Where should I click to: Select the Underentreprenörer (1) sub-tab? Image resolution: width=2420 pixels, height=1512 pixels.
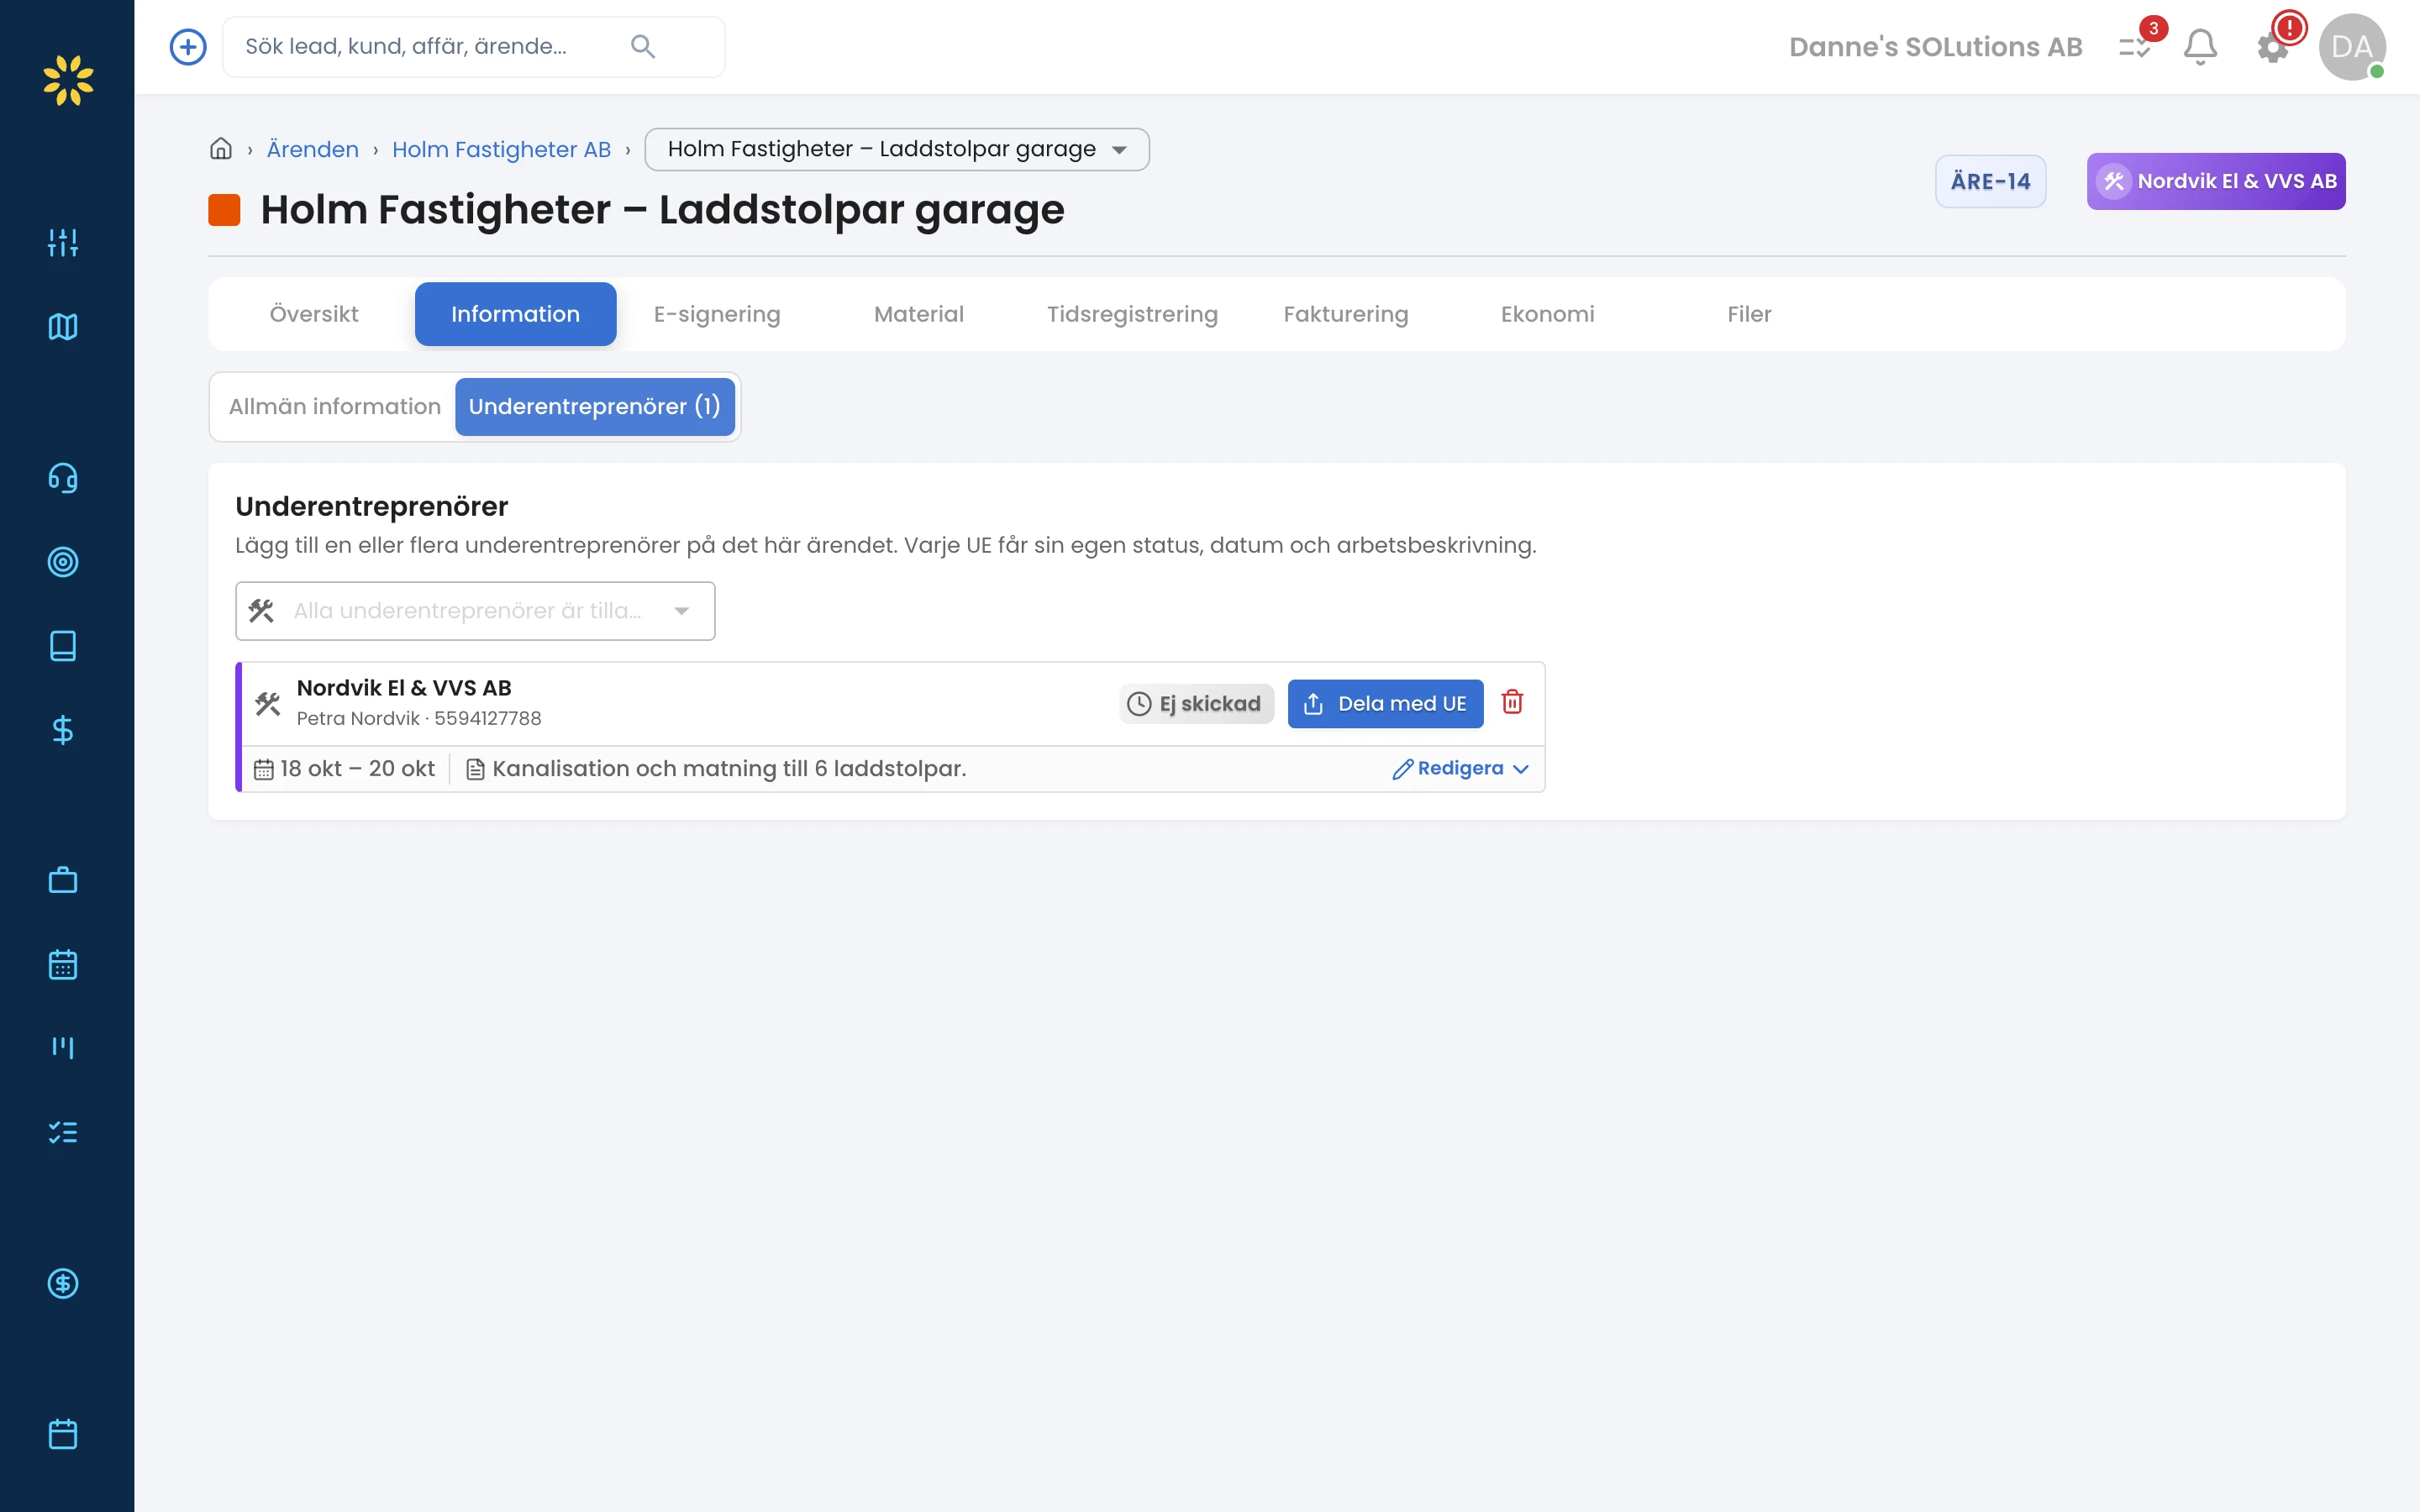coord(595,407)
